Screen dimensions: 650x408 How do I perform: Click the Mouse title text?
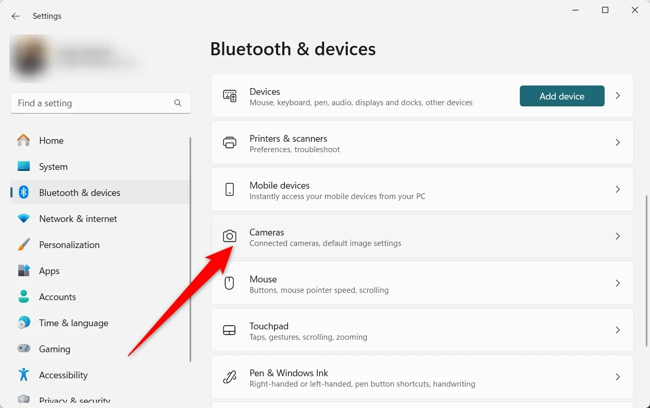[263, 279]
